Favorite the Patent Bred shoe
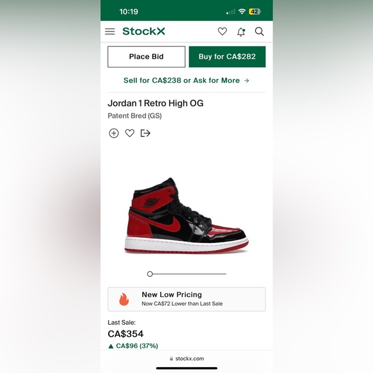 (130, 133)
